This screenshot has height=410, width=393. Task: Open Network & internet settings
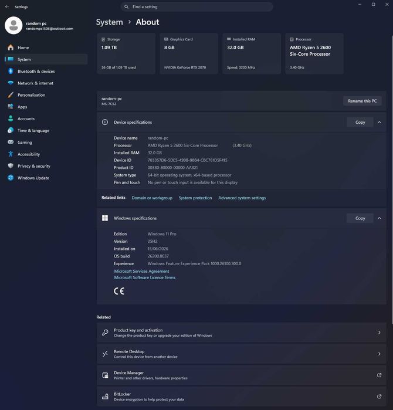point(46,83)
